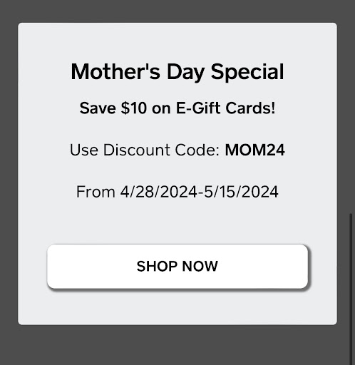Click the Save $10 on E-Gift Cards line
355x365 pixels.
click(177, 108)
